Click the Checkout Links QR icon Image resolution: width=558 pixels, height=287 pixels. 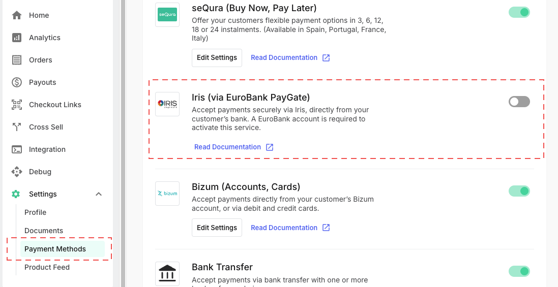(x=17, y=105)
